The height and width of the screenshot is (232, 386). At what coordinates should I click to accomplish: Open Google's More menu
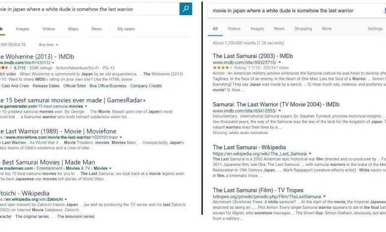pos(327,29)
